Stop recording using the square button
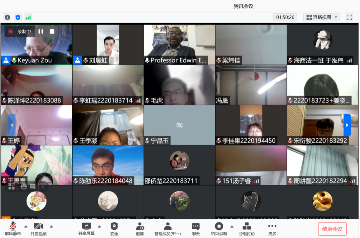 tap(52, 32)
